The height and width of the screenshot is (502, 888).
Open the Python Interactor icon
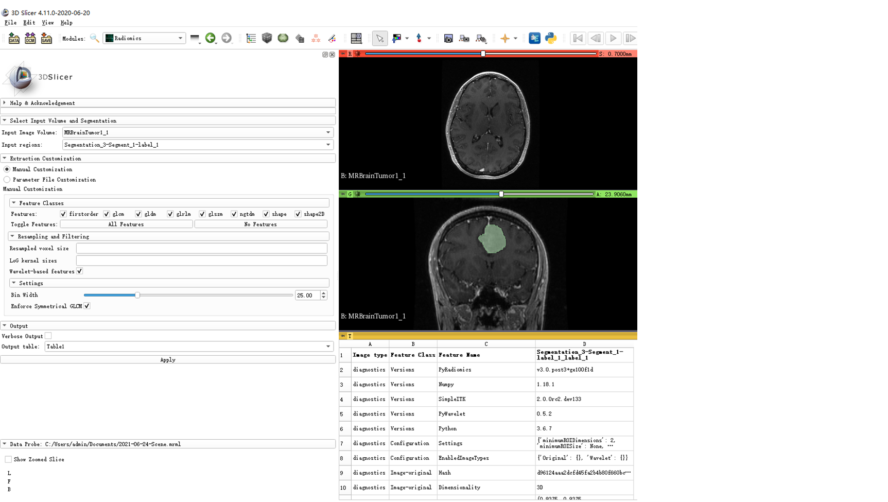[551, 38]
